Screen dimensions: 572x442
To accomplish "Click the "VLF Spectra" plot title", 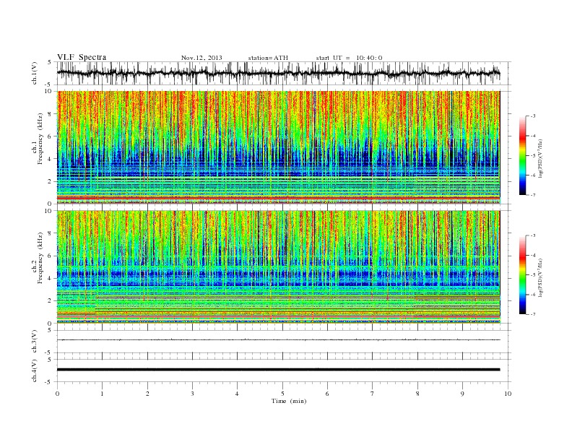I will 82,57.
